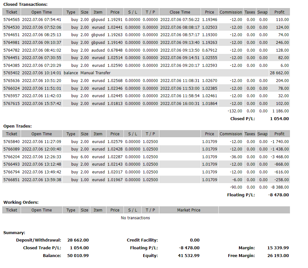This screenshot has width=308, height=268.
Task: Click open trades profit total -8 388.00
Action: (x=280, y=187)
